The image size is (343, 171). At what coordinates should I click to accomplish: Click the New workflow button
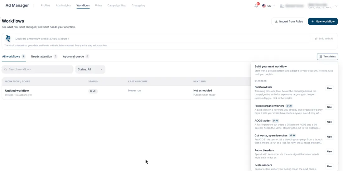[323, 22]
